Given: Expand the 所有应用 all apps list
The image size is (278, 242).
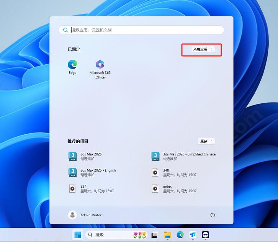Looking at the screenshot, I should 203,49.
